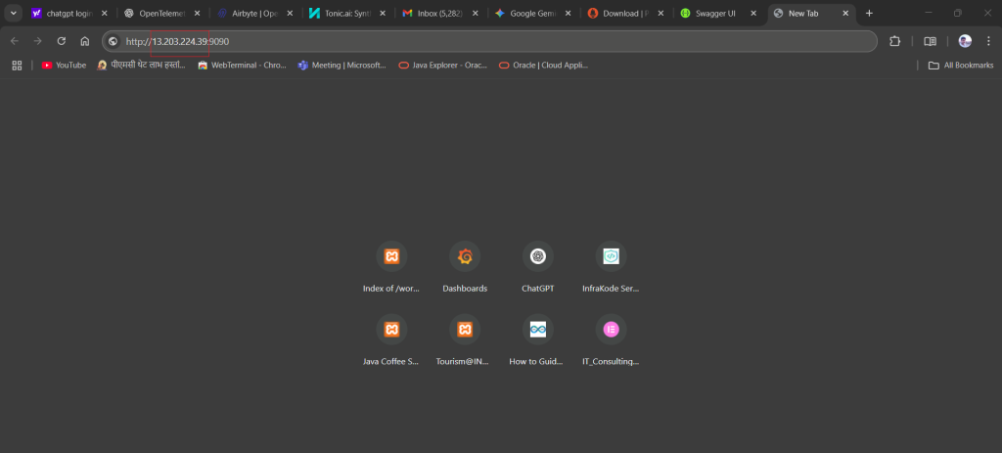The height and width of the screenshot is (453, 1002).
Task: Close the Tonic.ai tab
Action: [x=383, y=14]
